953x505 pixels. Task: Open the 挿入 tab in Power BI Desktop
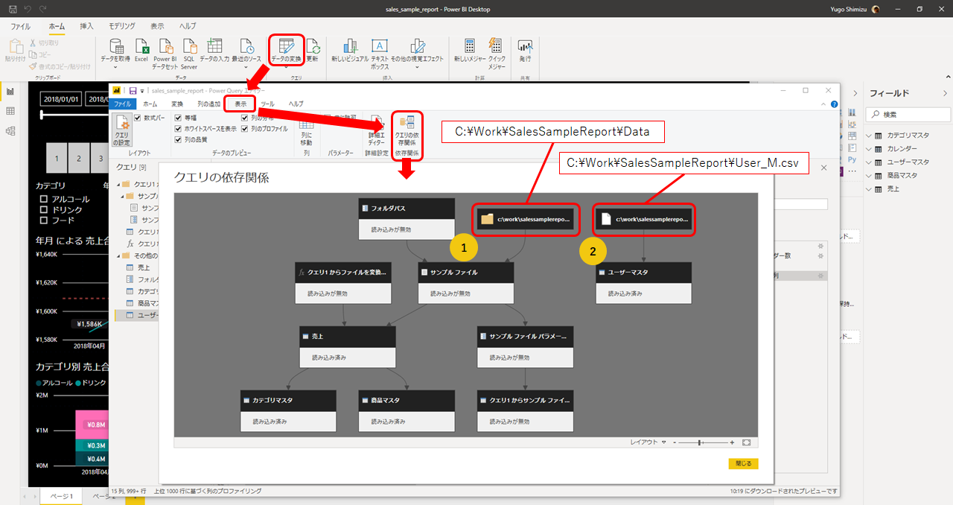pyautogui.click(x=86, y=26)
